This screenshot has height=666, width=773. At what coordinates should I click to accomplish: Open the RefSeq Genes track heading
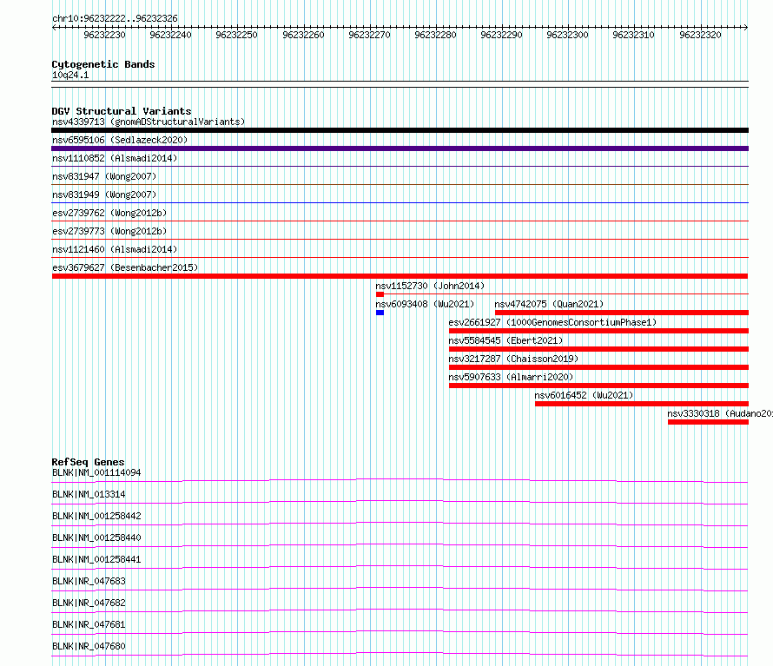click(88, 462)
